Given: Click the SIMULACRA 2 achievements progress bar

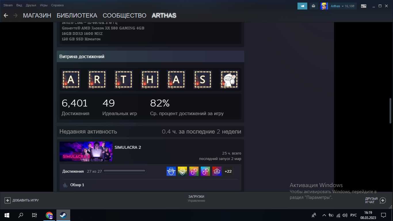Looking at the screenshot, I should tap(125, 171).
